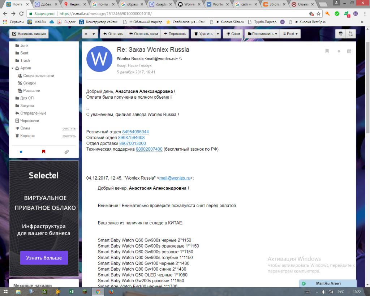The height and width of the screenshot is (296, 370).
Task: Open the Сервисы apps bookmark
Action: (13, 22)
